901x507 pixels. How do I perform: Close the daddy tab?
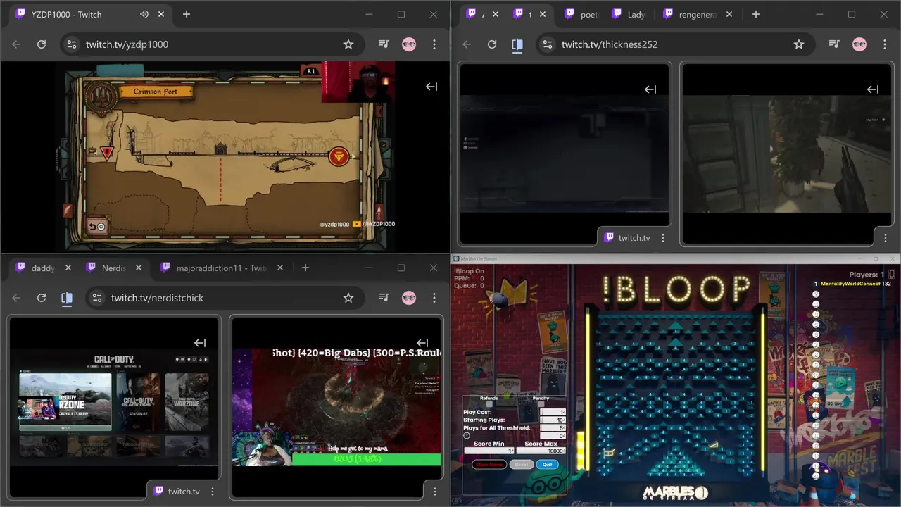68,268
